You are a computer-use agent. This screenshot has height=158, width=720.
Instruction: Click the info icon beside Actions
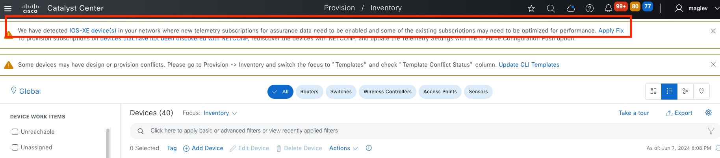369,148
